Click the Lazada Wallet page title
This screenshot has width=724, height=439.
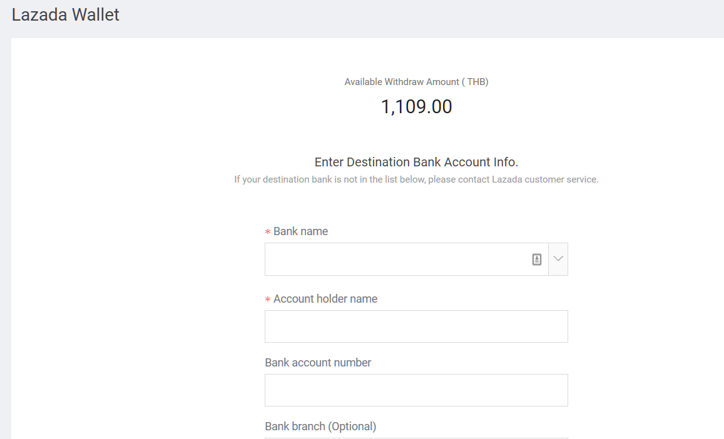tap(66, 15)
